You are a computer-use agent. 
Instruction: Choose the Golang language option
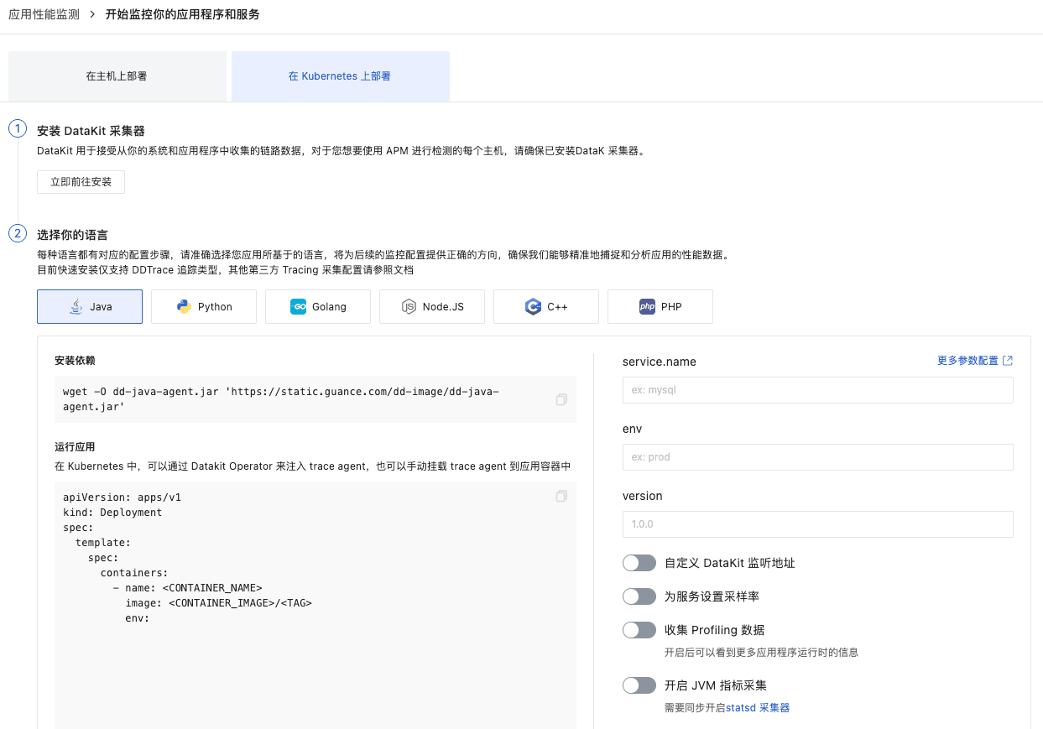tap(318, 307)
